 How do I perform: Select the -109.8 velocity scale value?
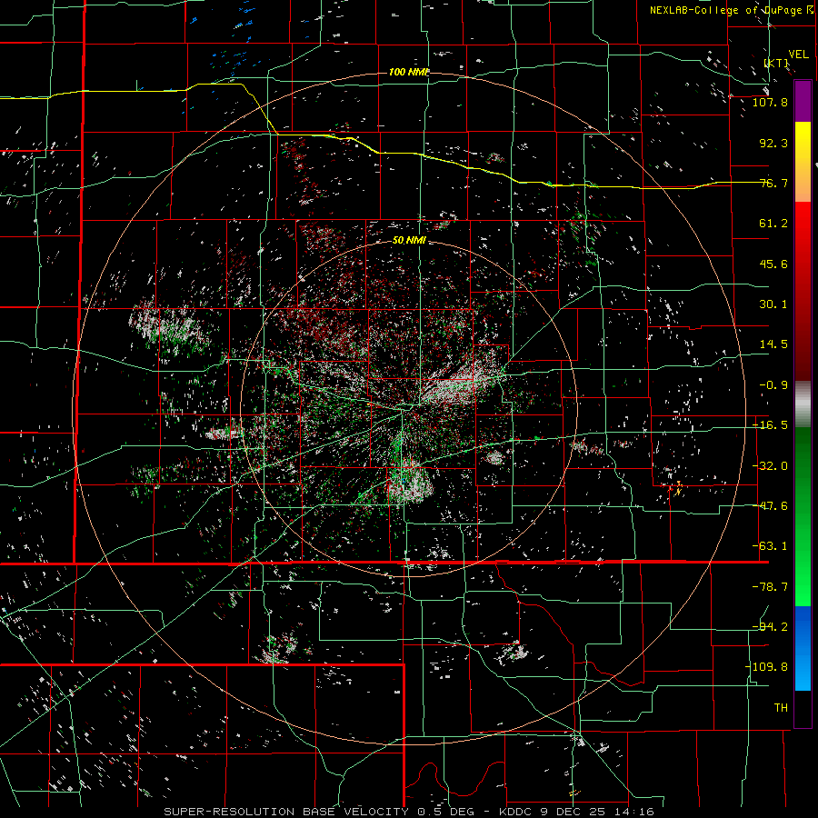click(x=766, y=667)
